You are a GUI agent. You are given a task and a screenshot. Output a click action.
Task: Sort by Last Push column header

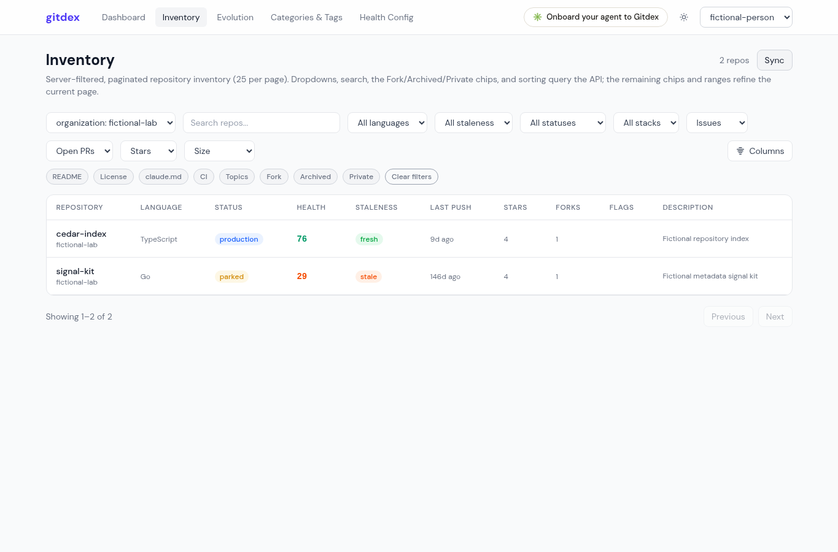coord(451,207)
